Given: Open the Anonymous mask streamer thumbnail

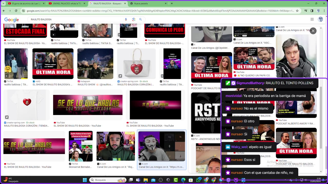Looking at the screenshot, I should point(162,146).
